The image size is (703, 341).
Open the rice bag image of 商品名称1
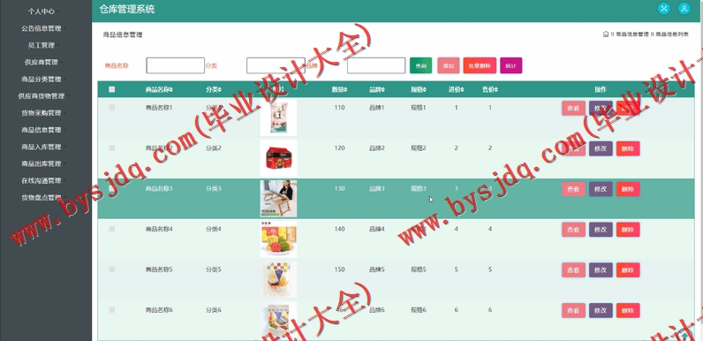[x=278, y=117]
